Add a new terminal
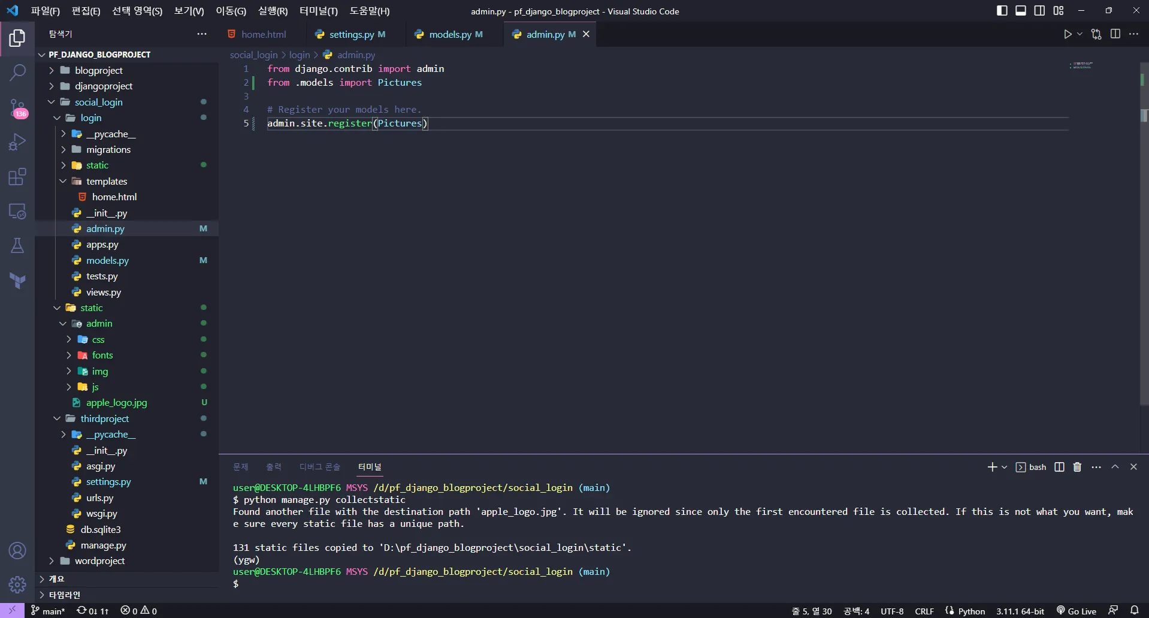This screenshot has height=618, width=1149. point(992,467)
